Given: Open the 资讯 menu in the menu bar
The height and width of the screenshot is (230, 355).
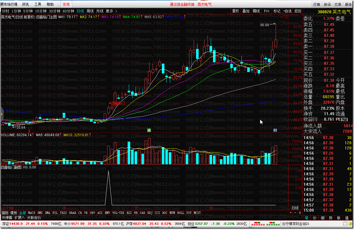Looking at the screenshot, I should pyautogui.click(x=25, y=4).
